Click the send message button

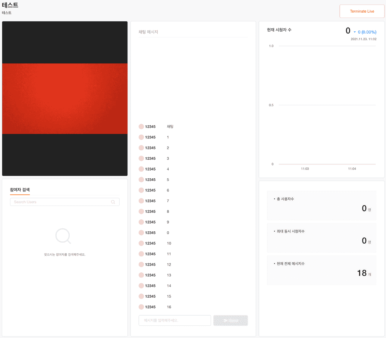point(230,320)
